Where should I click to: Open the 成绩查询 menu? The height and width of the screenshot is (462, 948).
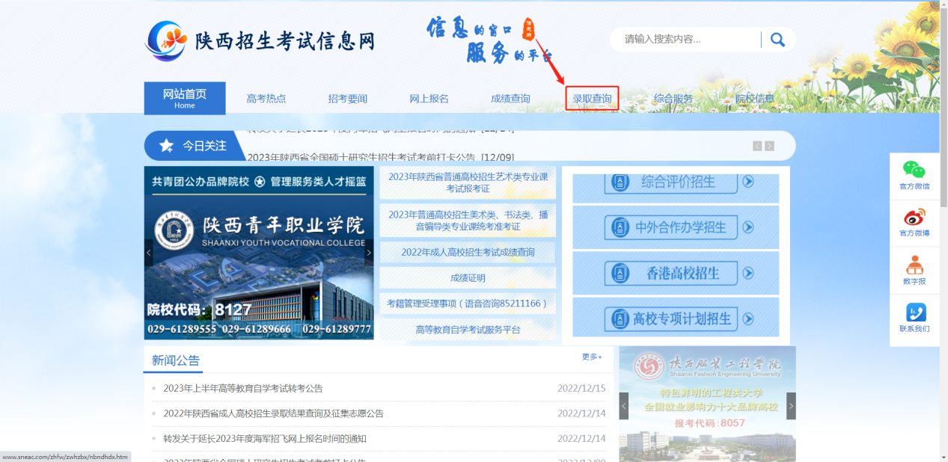tap(510, 99)
